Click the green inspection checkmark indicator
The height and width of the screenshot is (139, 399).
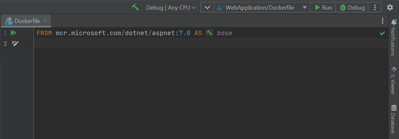click(x=382, y=33)
